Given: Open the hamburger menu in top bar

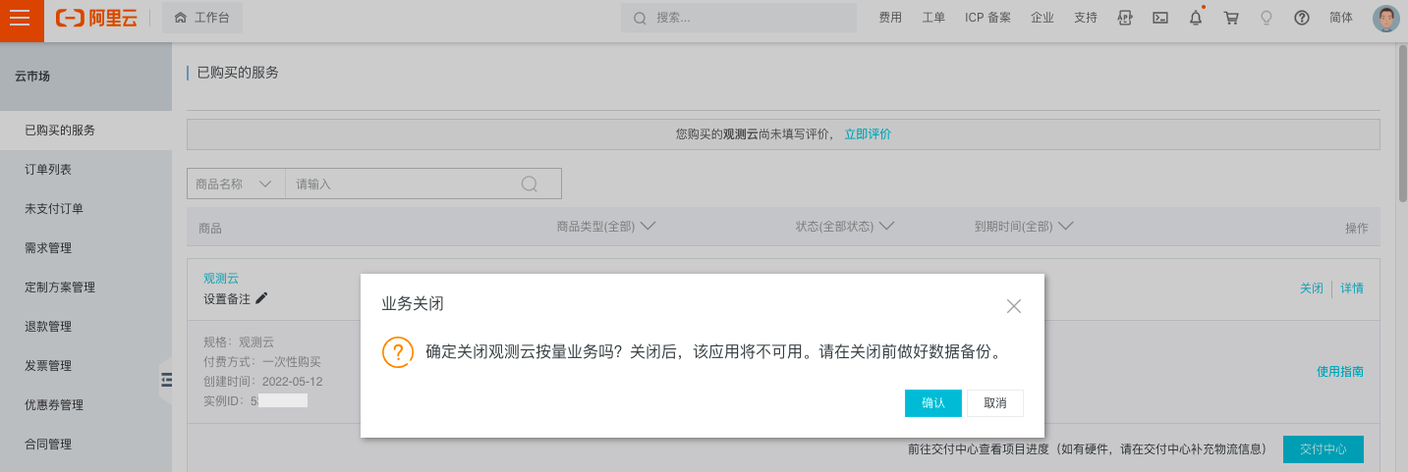Looking at the screenshot, I should [x=22, y=20].
